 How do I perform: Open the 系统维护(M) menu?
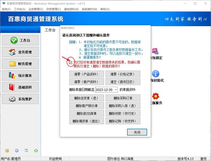click(89, 9)
